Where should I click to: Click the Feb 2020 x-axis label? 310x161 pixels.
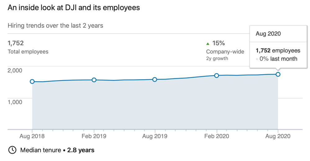[x=217, y=136]
